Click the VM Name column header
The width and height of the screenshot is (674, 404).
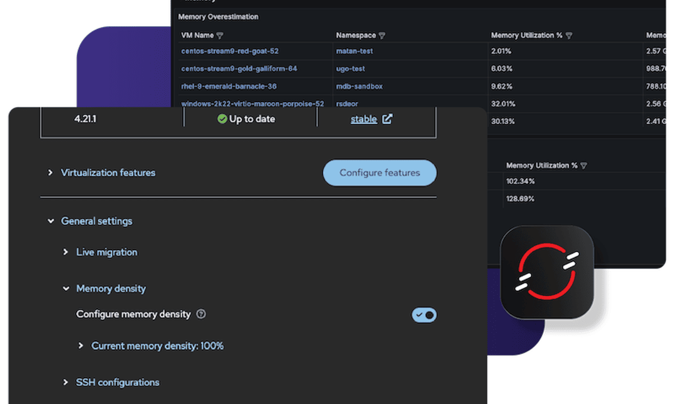[x=197, y=35]
